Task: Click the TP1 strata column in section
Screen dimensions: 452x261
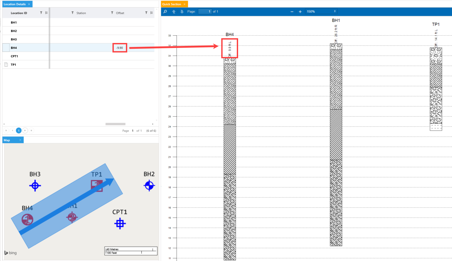Action: tap(436, 89)
